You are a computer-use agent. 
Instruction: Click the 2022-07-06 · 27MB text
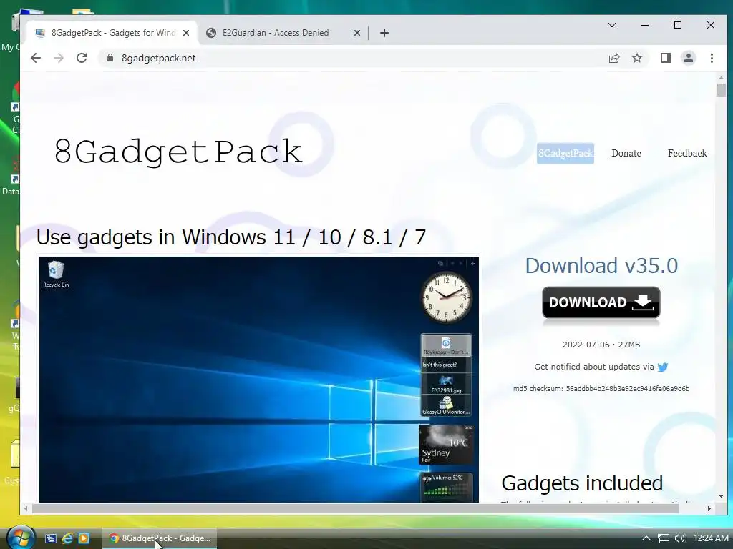point(601,345)
